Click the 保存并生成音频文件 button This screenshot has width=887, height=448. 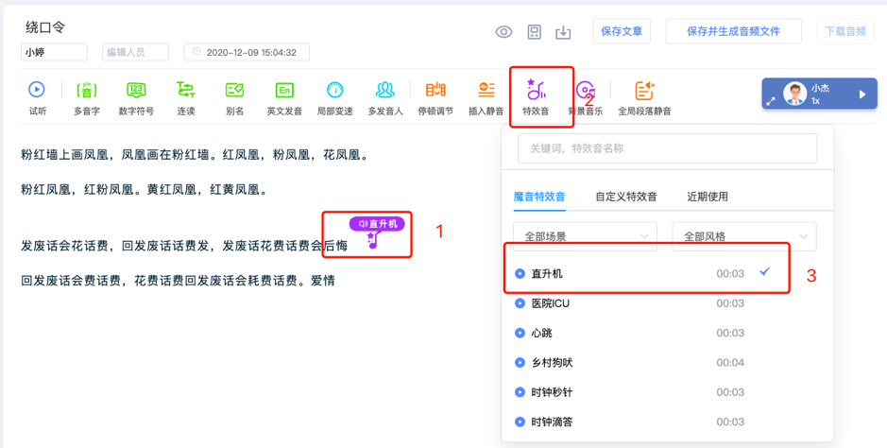tap(733, 32)
